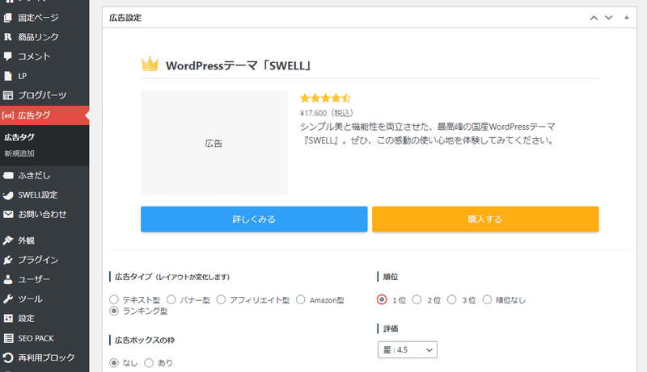Click the コメント speech bubble icon
Image resolution: width=647 pixels, height=372 pixels.
pos(8,56)
